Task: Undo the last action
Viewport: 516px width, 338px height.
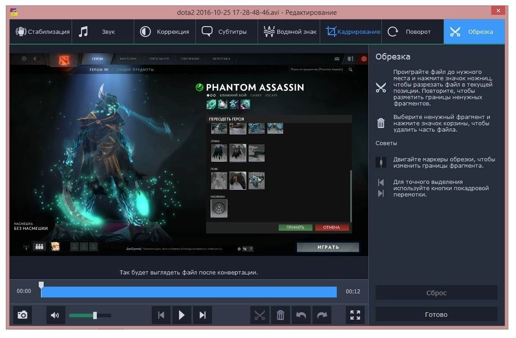Action: click(301, 315)
